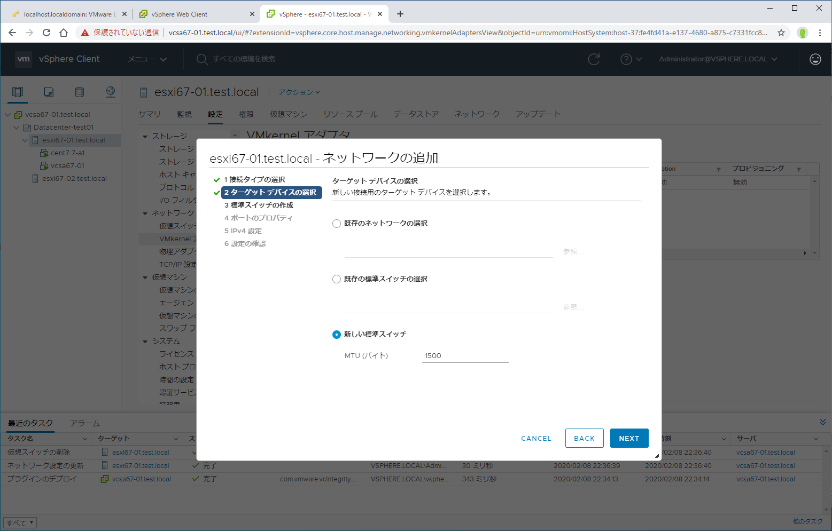832x531 pixels.
Task: Click the vSphere Client vm logo
Action: click(24, 59)
